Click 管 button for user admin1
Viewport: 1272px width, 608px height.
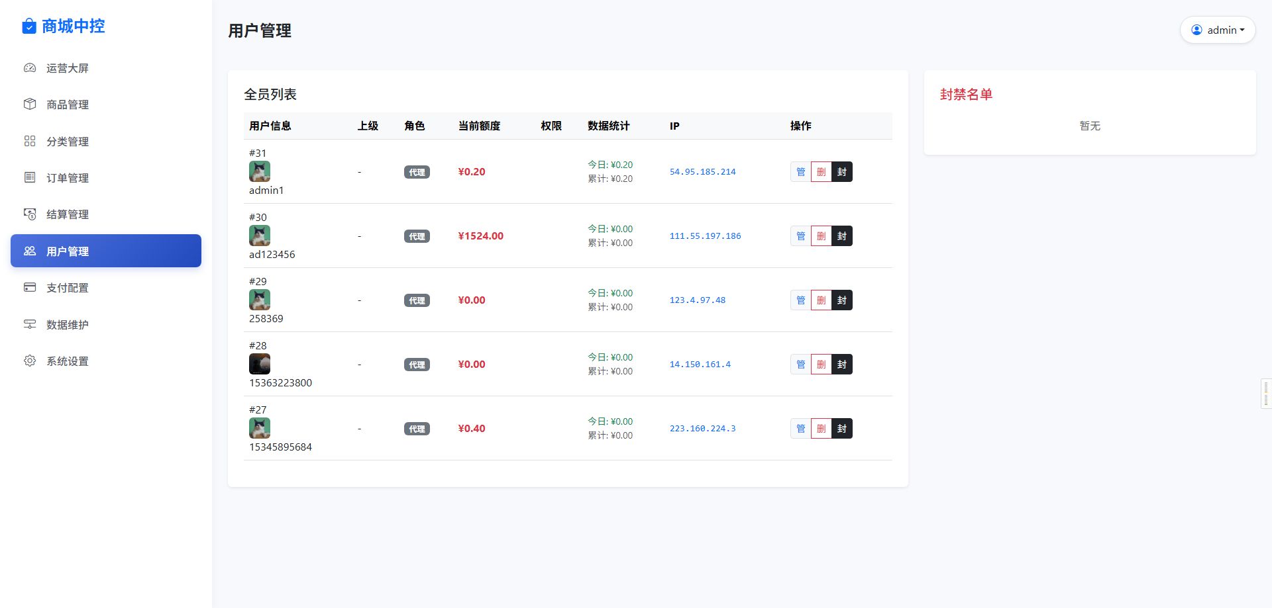coord(800,172)
